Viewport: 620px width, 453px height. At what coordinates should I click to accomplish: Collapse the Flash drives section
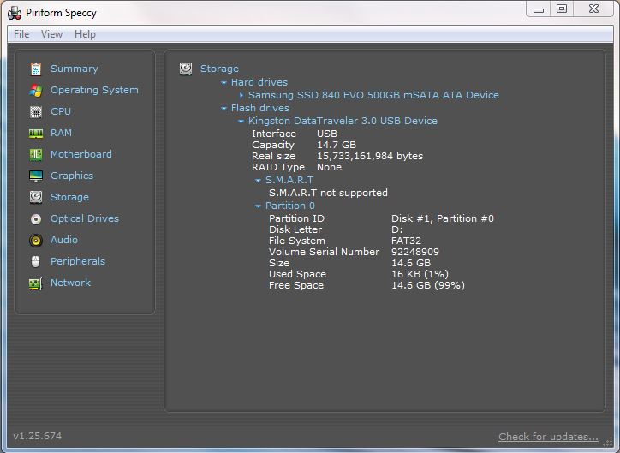(x=224, y=109)
